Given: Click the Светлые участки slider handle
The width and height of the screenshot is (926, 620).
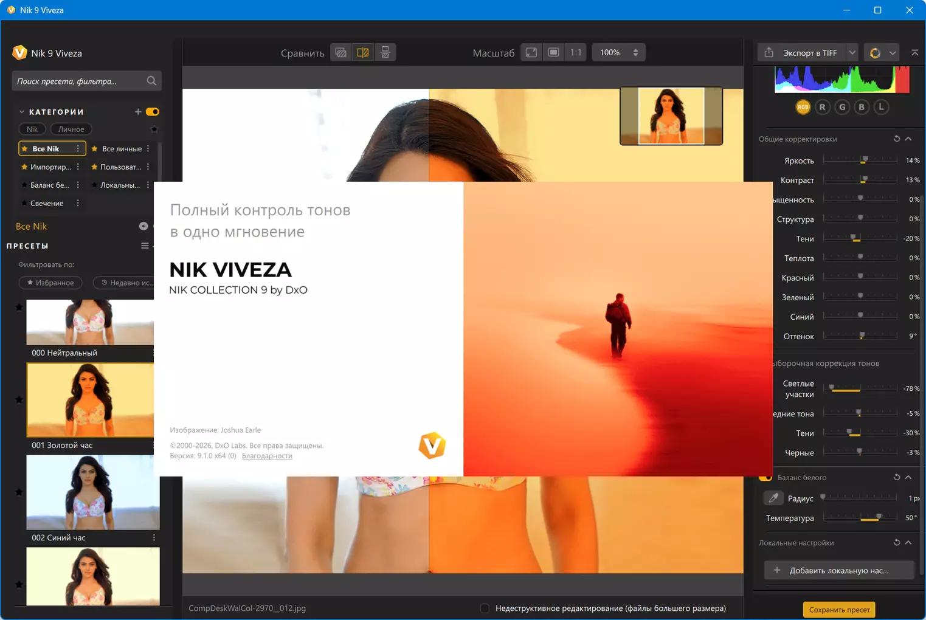Looking at the screenshot, I should pyautogui.click(x=832, y=387).
